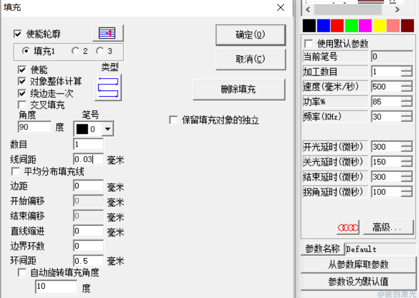
Task: Click 参数设为默认值 button
Action: [x=358, y=282]
